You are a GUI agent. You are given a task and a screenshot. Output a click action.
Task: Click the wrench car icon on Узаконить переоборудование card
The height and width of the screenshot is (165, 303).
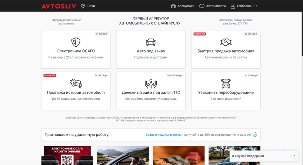coord(226,83)
